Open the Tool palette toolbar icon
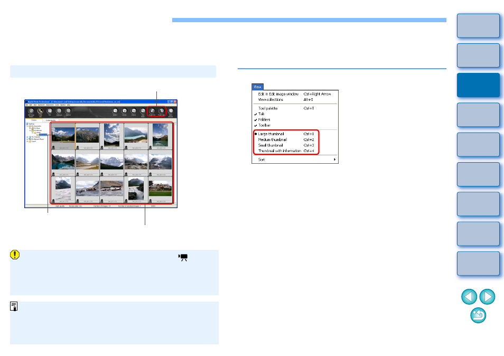The width and height of the screenshot is (504, 356). pyautogui.click(x=50, y=111)
